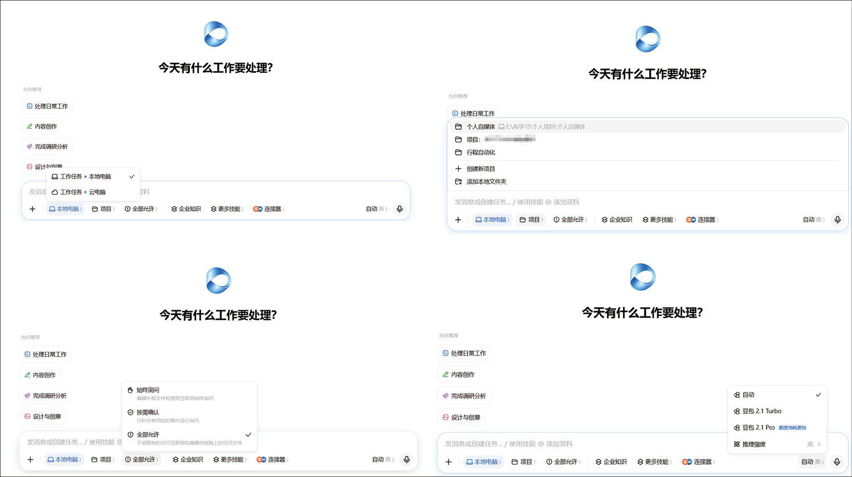Open the 全部允许 chip below the permission menu

(x=141, y=460)
